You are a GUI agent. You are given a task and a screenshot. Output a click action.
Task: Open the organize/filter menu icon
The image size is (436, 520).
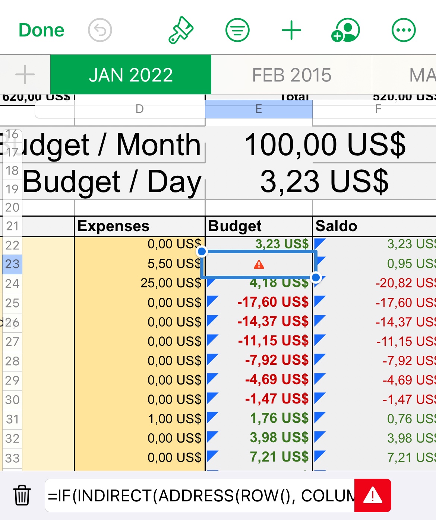pyautogui.click(x=237, y=30)
